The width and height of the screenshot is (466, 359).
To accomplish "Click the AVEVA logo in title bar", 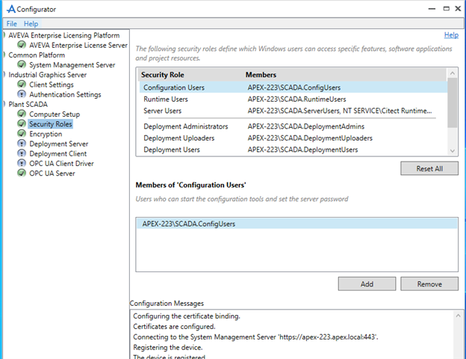I will 10,9.
